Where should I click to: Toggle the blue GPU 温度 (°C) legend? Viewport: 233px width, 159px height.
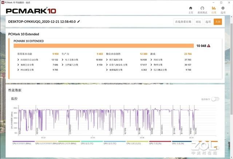[115, 143]
